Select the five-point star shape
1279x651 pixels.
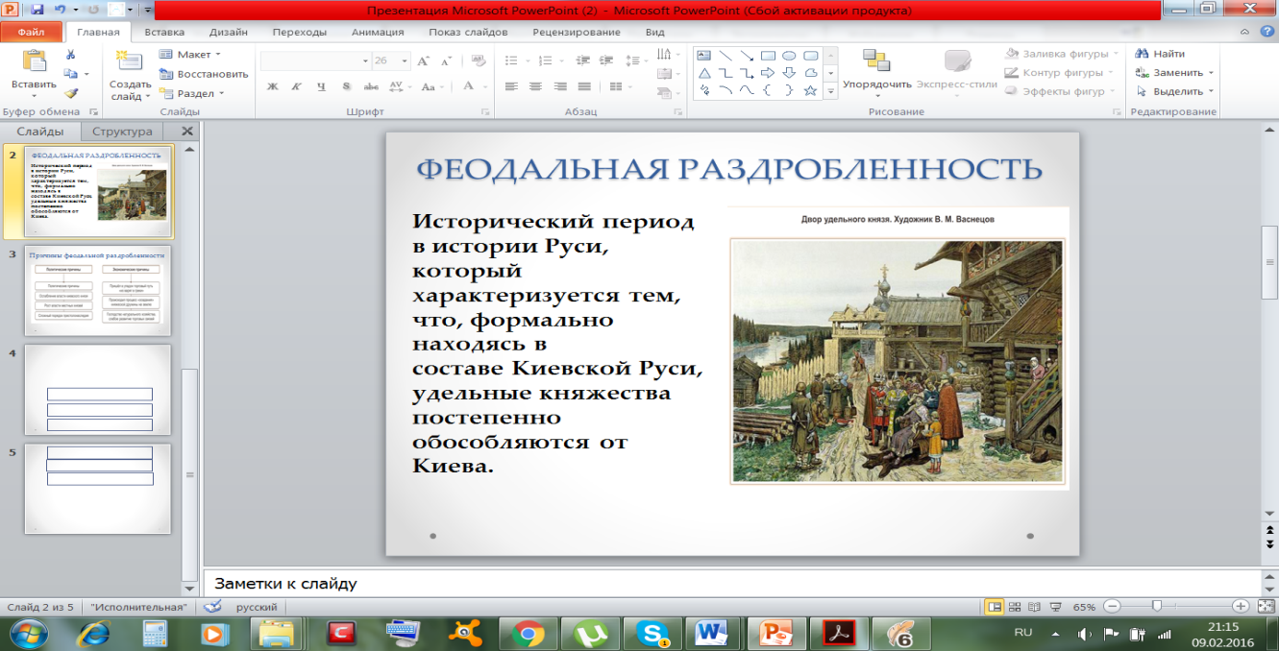tap(810, 91)
